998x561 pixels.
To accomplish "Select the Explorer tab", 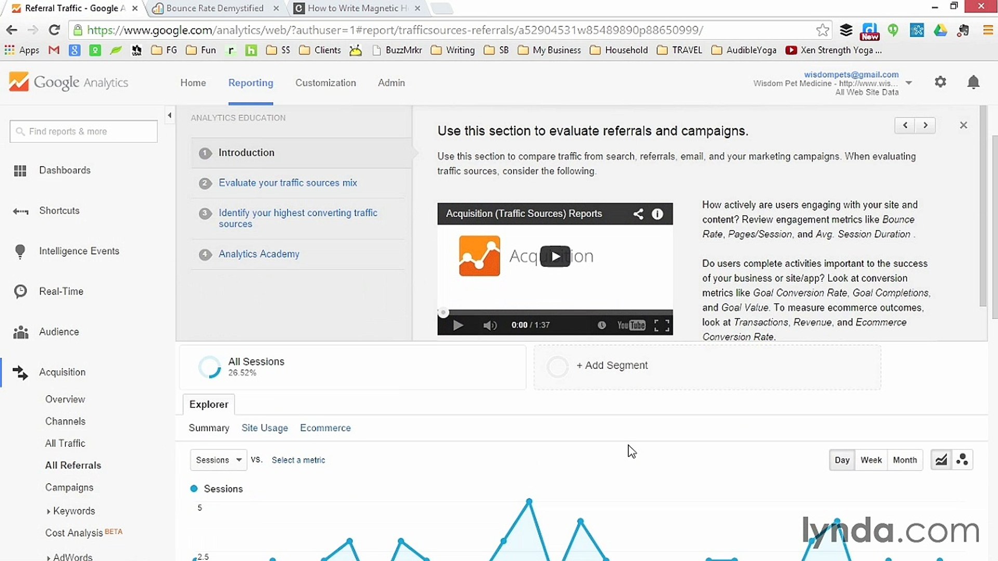I will coord(208,404).
